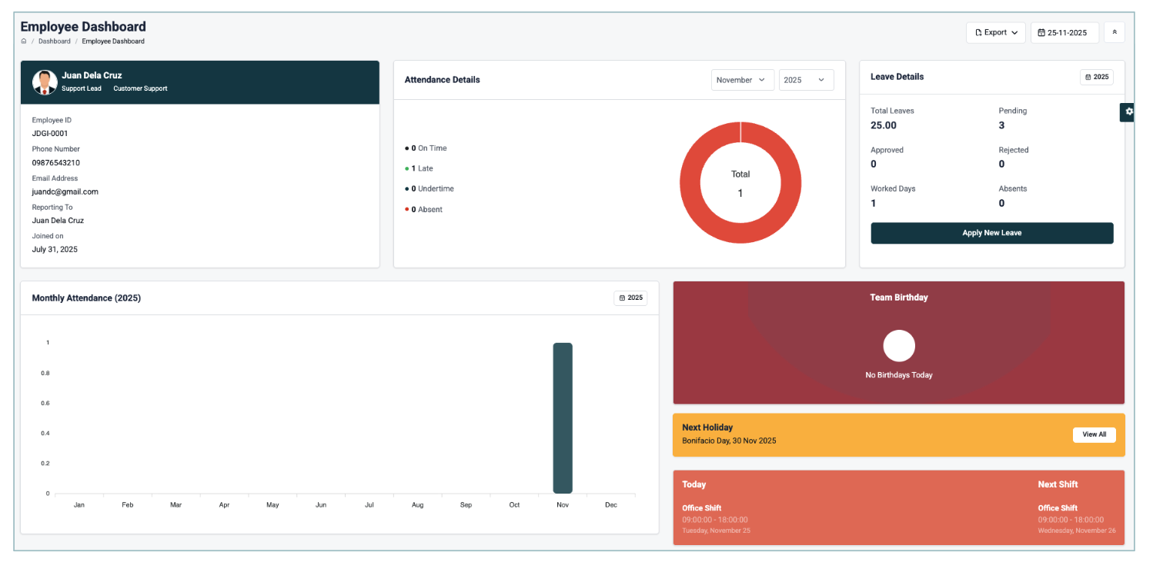The height and width of the screenshot is (572, 1153).
Task: Click the November bar in the chart
Action: click(x=563, y=418)
